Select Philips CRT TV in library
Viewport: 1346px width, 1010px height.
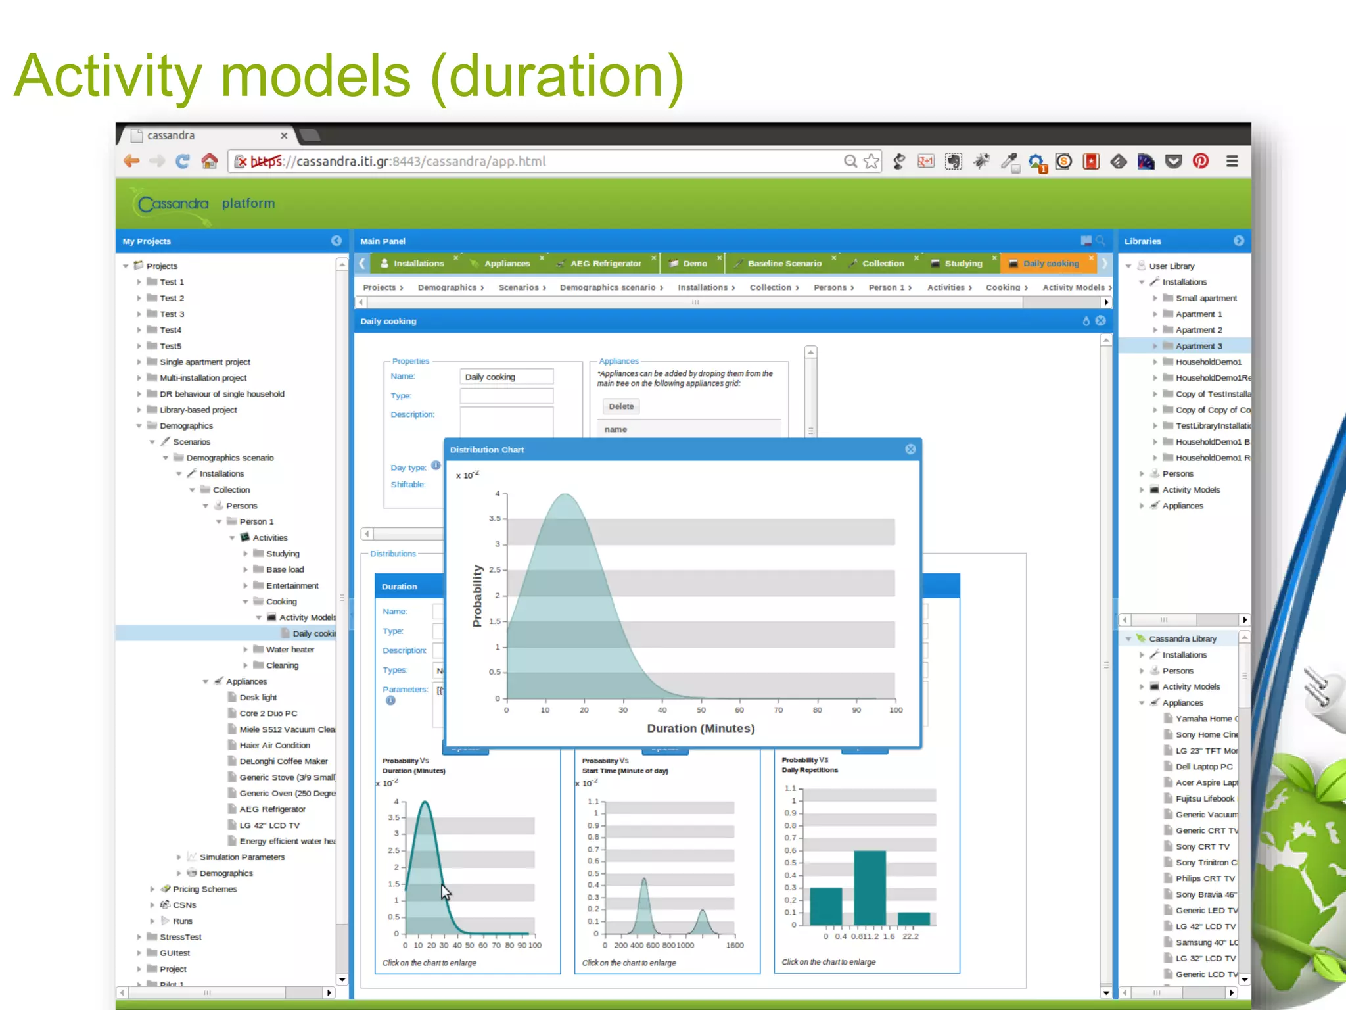click(x=1205, y=878)
